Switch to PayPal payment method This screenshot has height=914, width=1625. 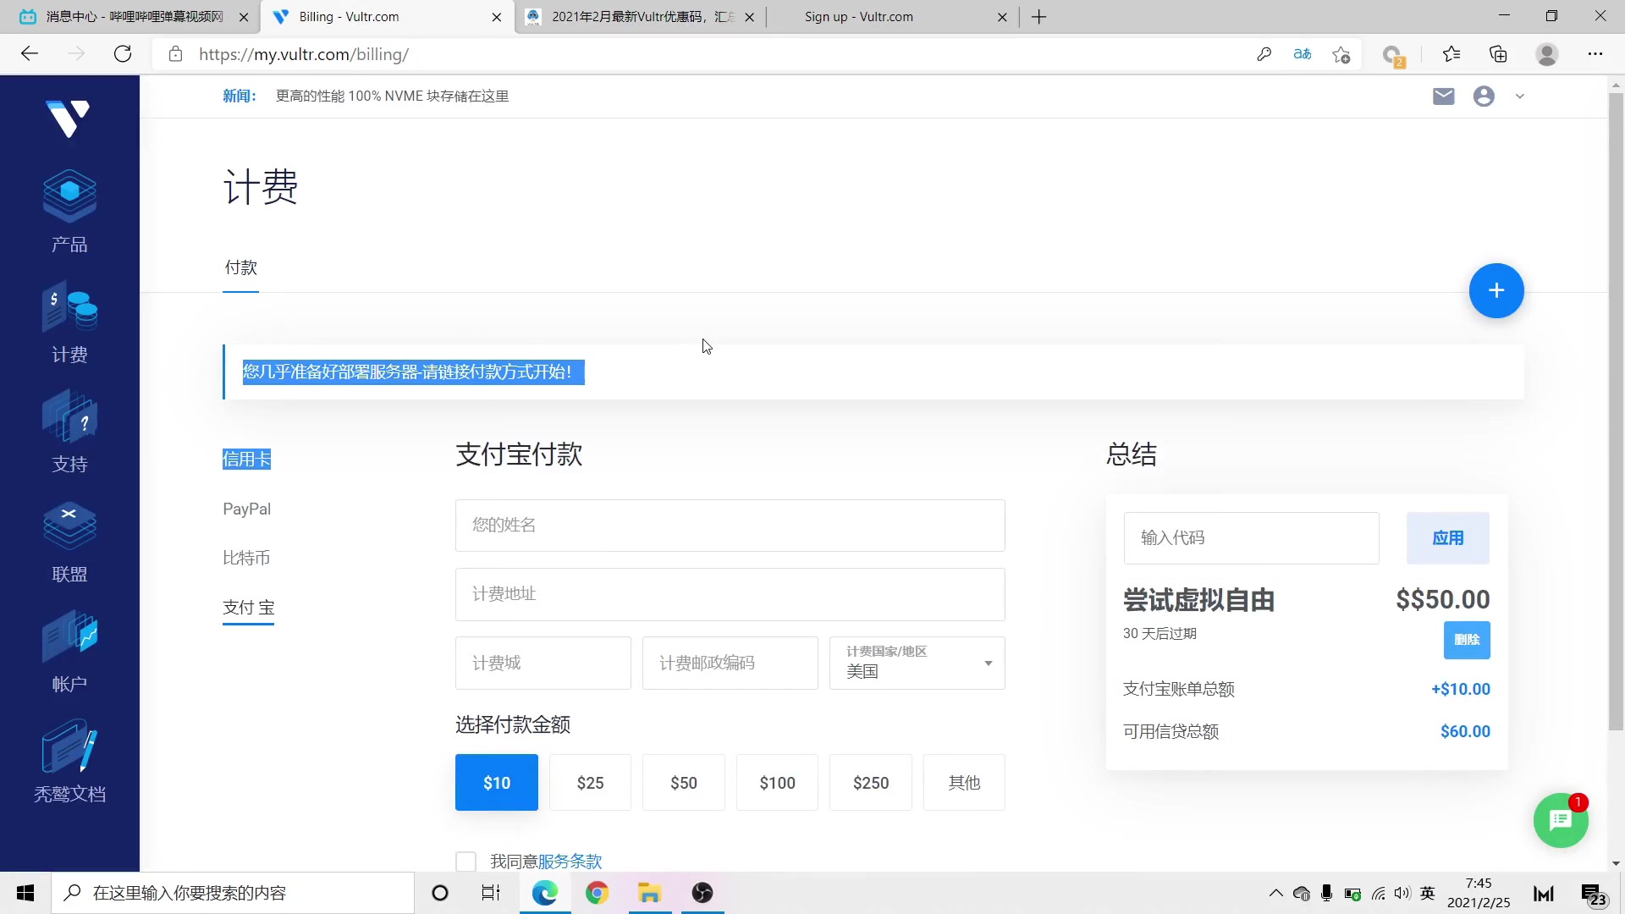click(246, 509)
